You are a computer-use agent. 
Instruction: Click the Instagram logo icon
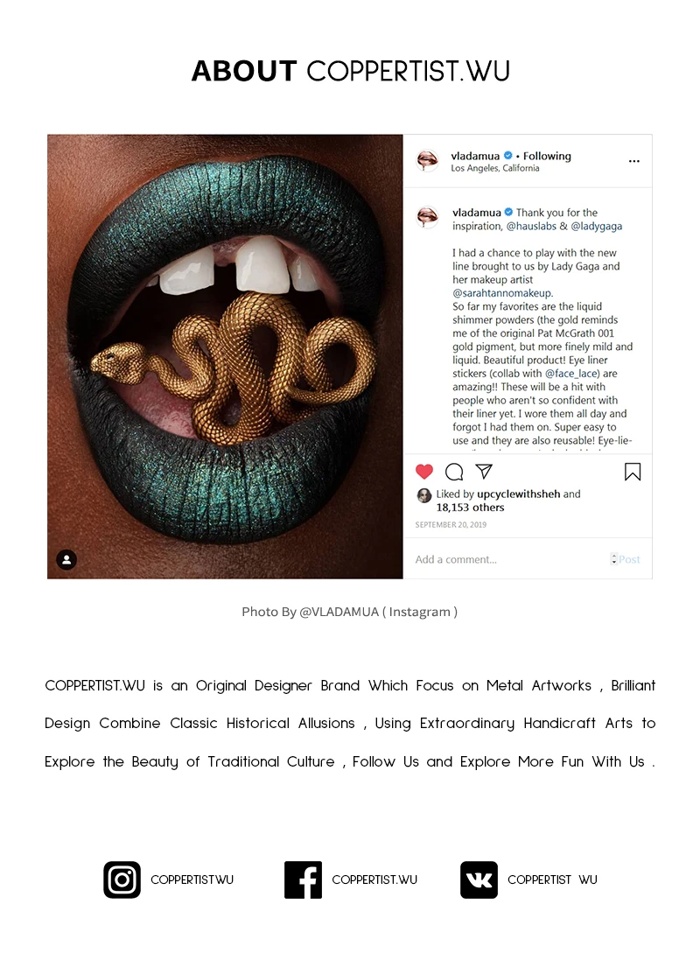click(122, 879)
